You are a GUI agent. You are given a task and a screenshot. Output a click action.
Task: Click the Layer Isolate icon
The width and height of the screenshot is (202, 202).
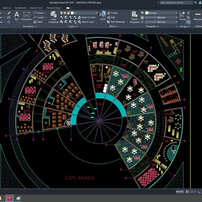(x=66, y=17)
